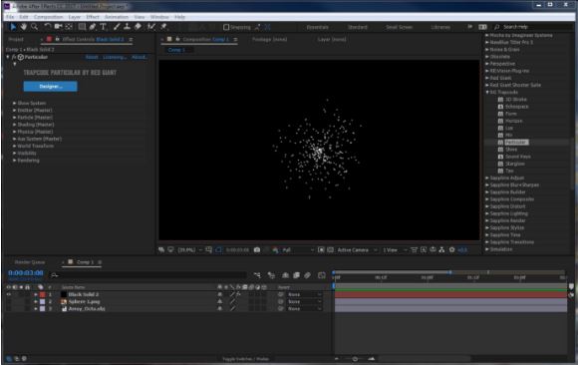The height and width of the screenshot is (365, 578).
Task: Collapse the Particular effect twirl arrow
Action: tap(8, 57)
